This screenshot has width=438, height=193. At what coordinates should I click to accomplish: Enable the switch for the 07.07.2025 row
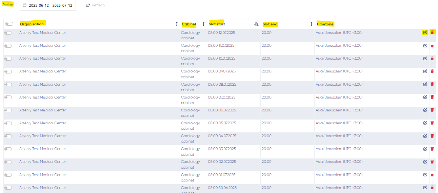pos(8,98)
